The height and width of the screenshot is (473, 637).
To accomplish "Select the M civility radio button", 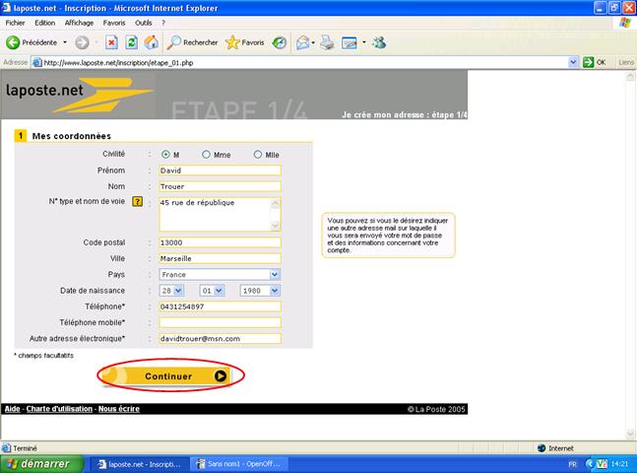I will point(165,155).
